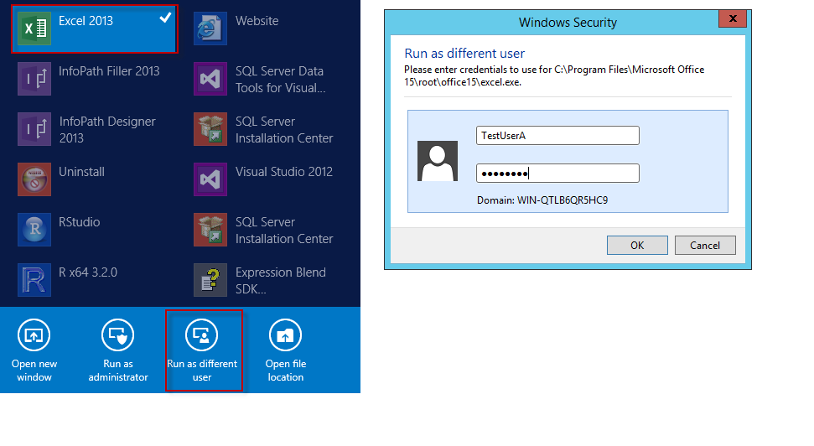Click the Visual Studio 2012 label
This screenshot has height=446, width=814.
(284, 172)
